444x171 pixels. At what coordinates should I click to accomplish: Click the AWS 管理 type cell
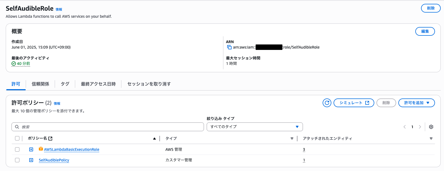click(174, 149)
